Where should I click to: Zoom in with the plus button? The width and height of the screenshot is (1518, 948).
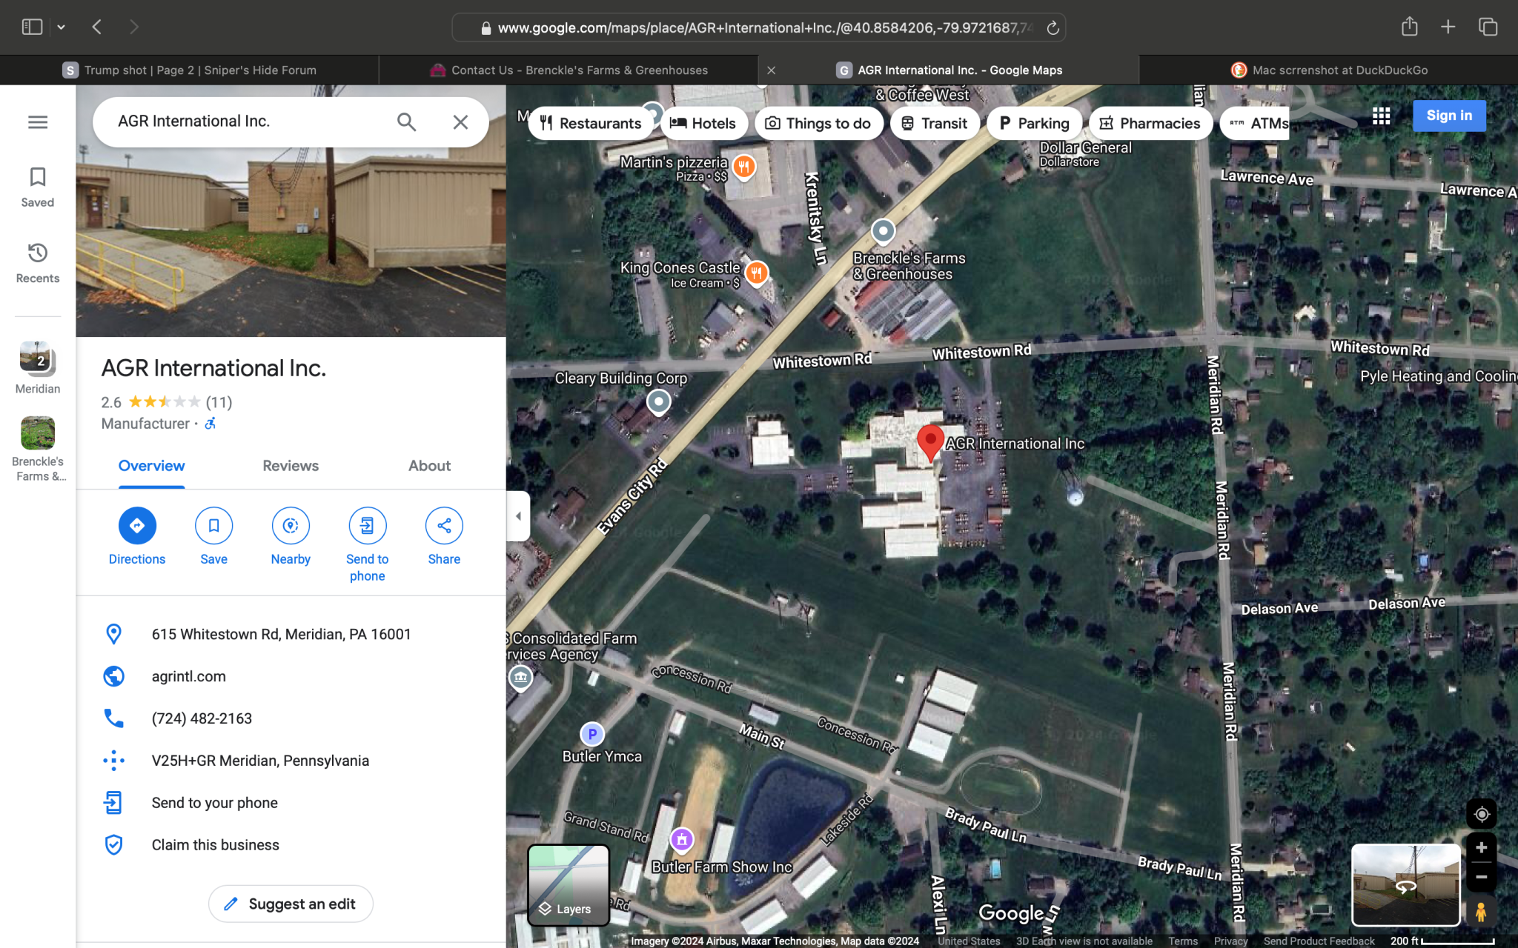click(1481, 848)
